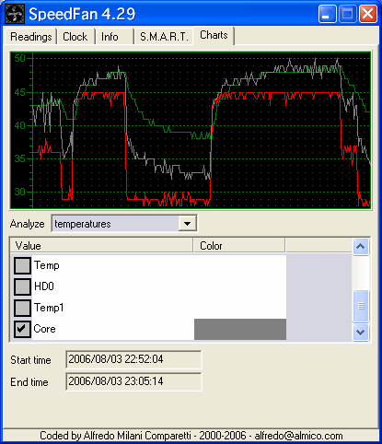Click the SpeedFan 4.29 title text
The width and height of the screenshot is (382, 444).
[x=82, y=14]
